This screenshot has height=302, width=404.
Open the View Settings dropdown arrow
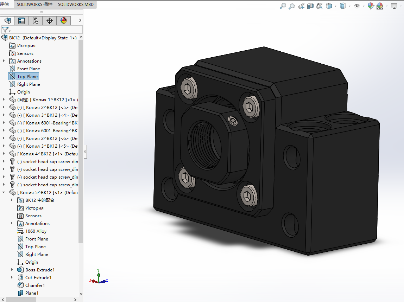point(400,6)
